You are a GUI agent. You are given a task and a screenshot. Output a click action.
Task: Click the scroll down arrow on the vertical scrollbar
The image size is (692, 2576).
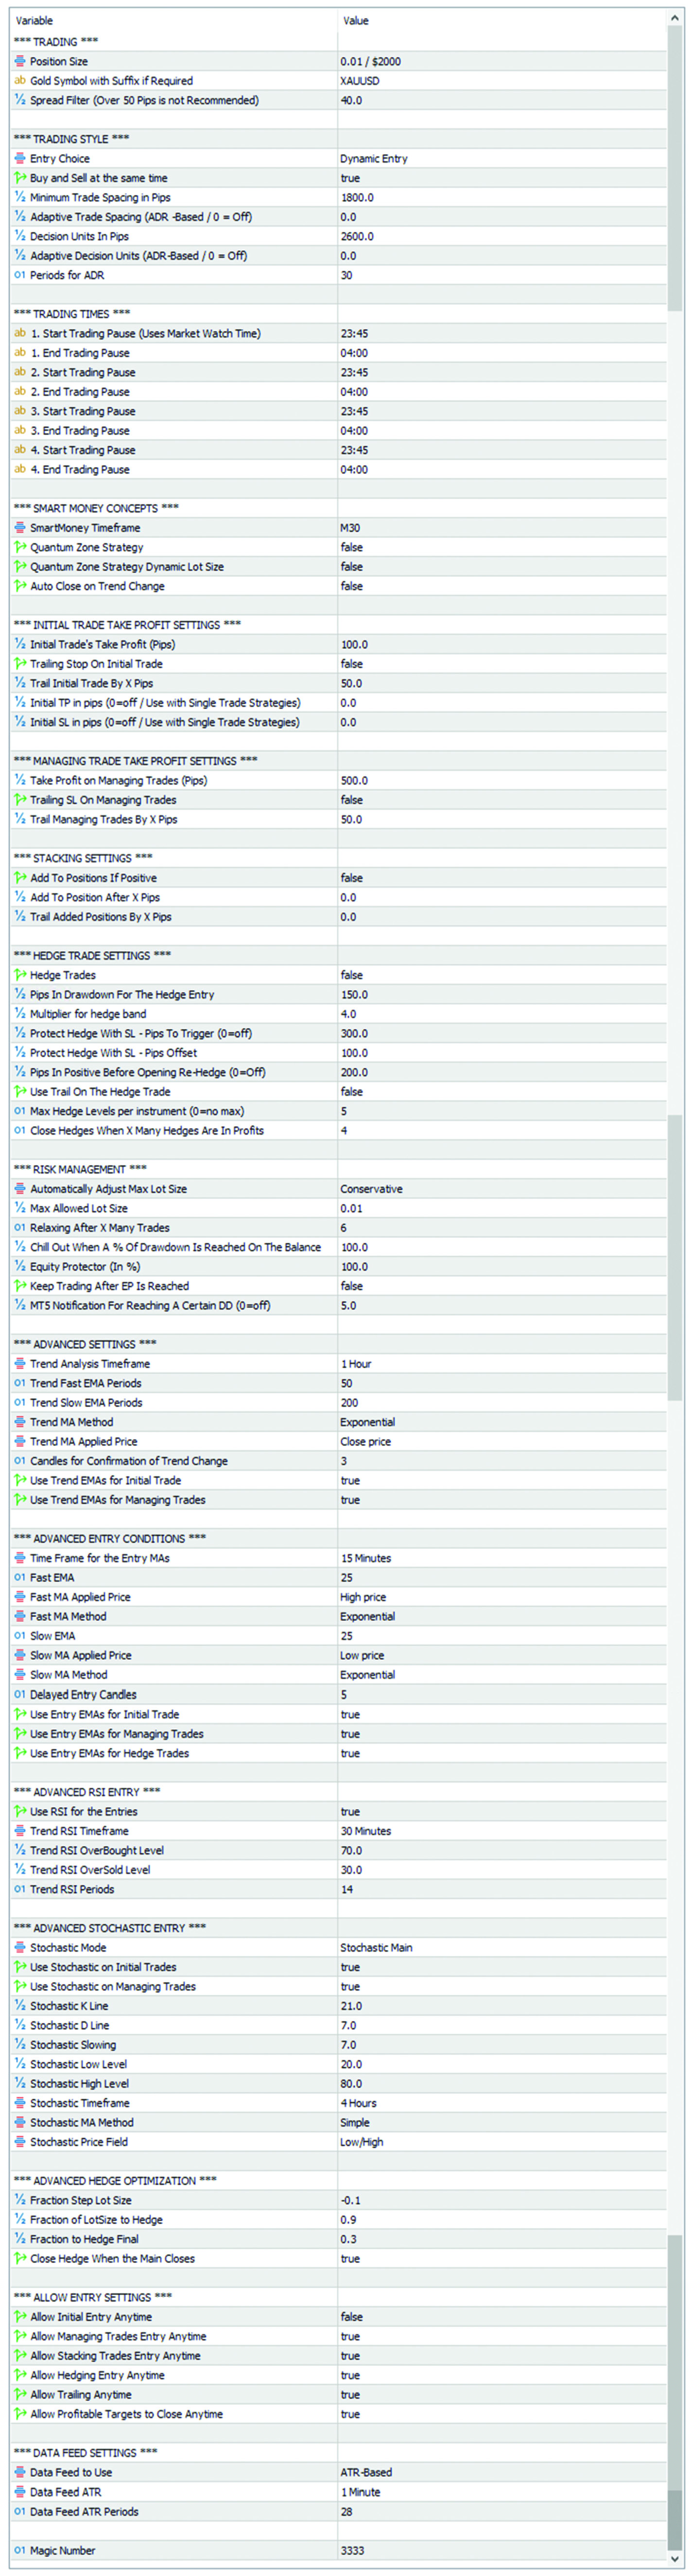click(x=675, y=2559)
